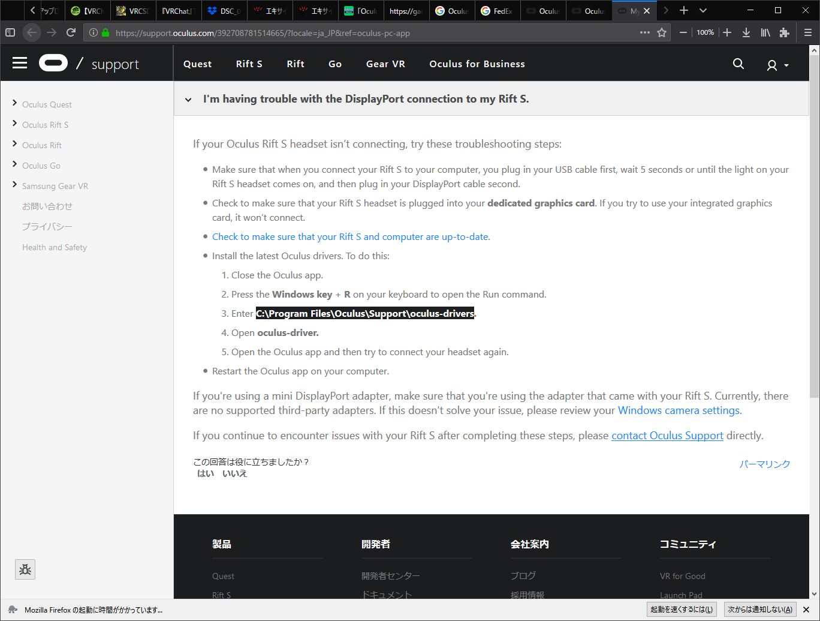Screen dimensions: 820x621
Task: Reload the current support page
Action: click(71, 32)
